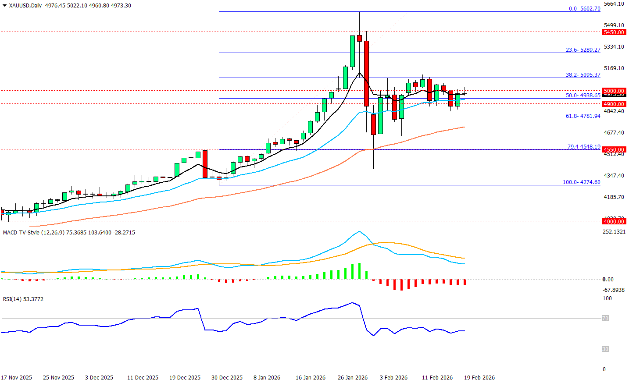
Task: Click the 100.0- 4274.60 Fibonacci label
Action: [581, 182]
